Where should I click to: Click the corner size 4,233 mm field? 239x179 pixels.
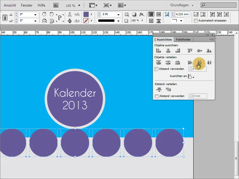182,14
